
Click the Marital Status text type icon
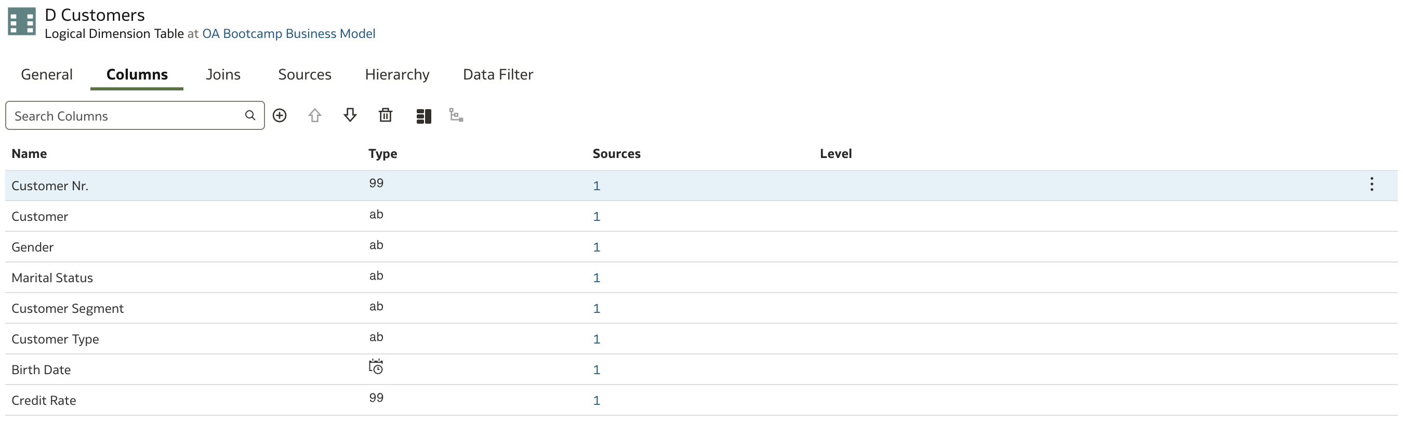(x=376, y=275)
